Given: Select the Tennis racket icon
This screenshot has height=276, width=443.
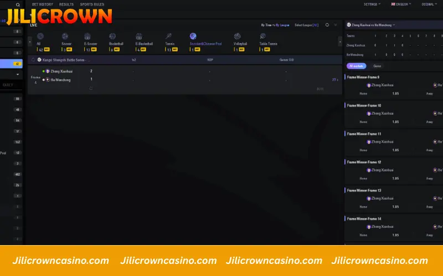Looking at the screenshot, I should pyautogui.click(x=169, y=36).
